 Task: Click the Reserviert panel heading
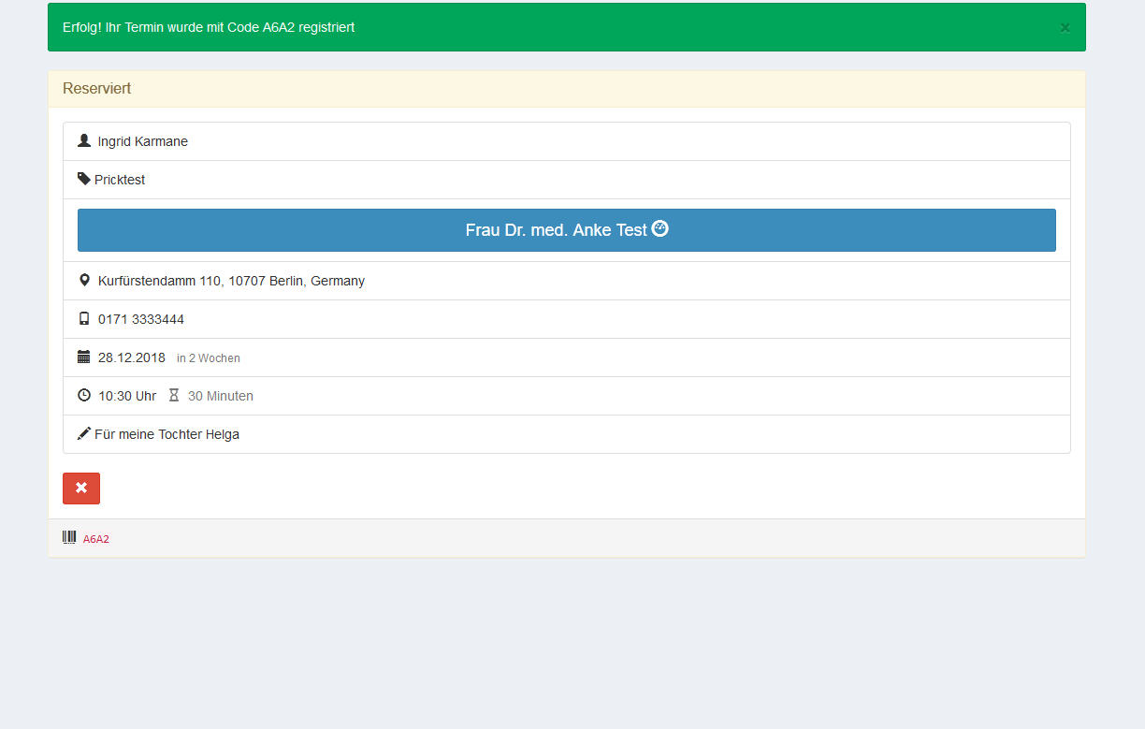97,89
